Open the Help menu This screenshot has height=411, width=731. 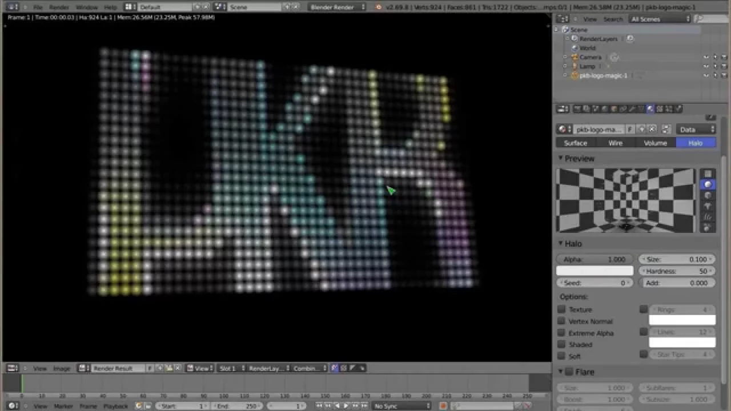pyautogui.click(x=110, y=7)
